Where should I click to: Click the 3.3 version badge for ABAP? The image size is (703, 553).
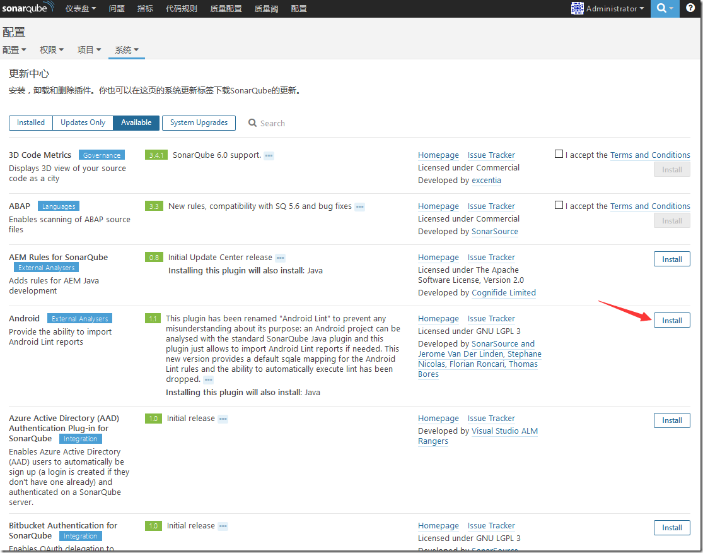(154, 206)
